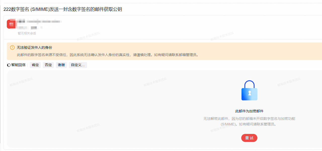The image size is (322, 151).
Task: Click the 暂无相关会话 conversation label
Action: coord(27,33)
